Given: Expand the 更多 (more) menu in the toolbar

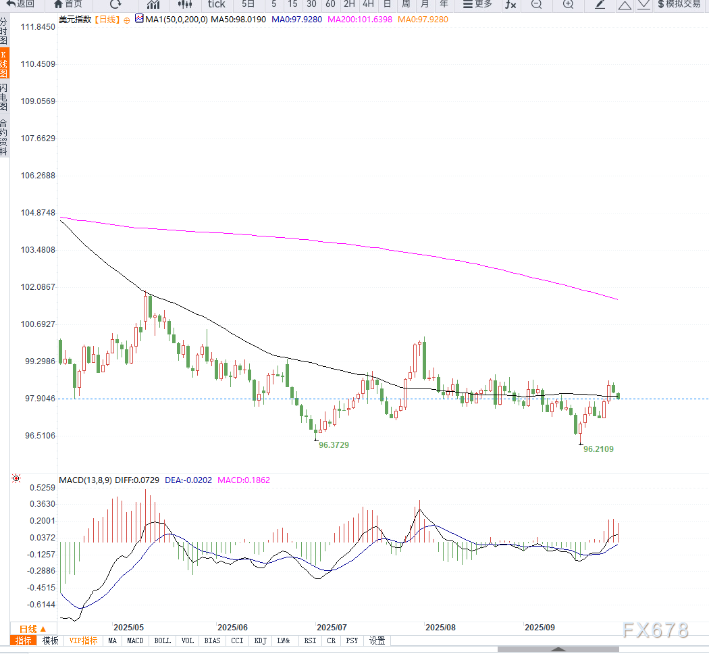Looking at the screenshot, I should 477,4.
